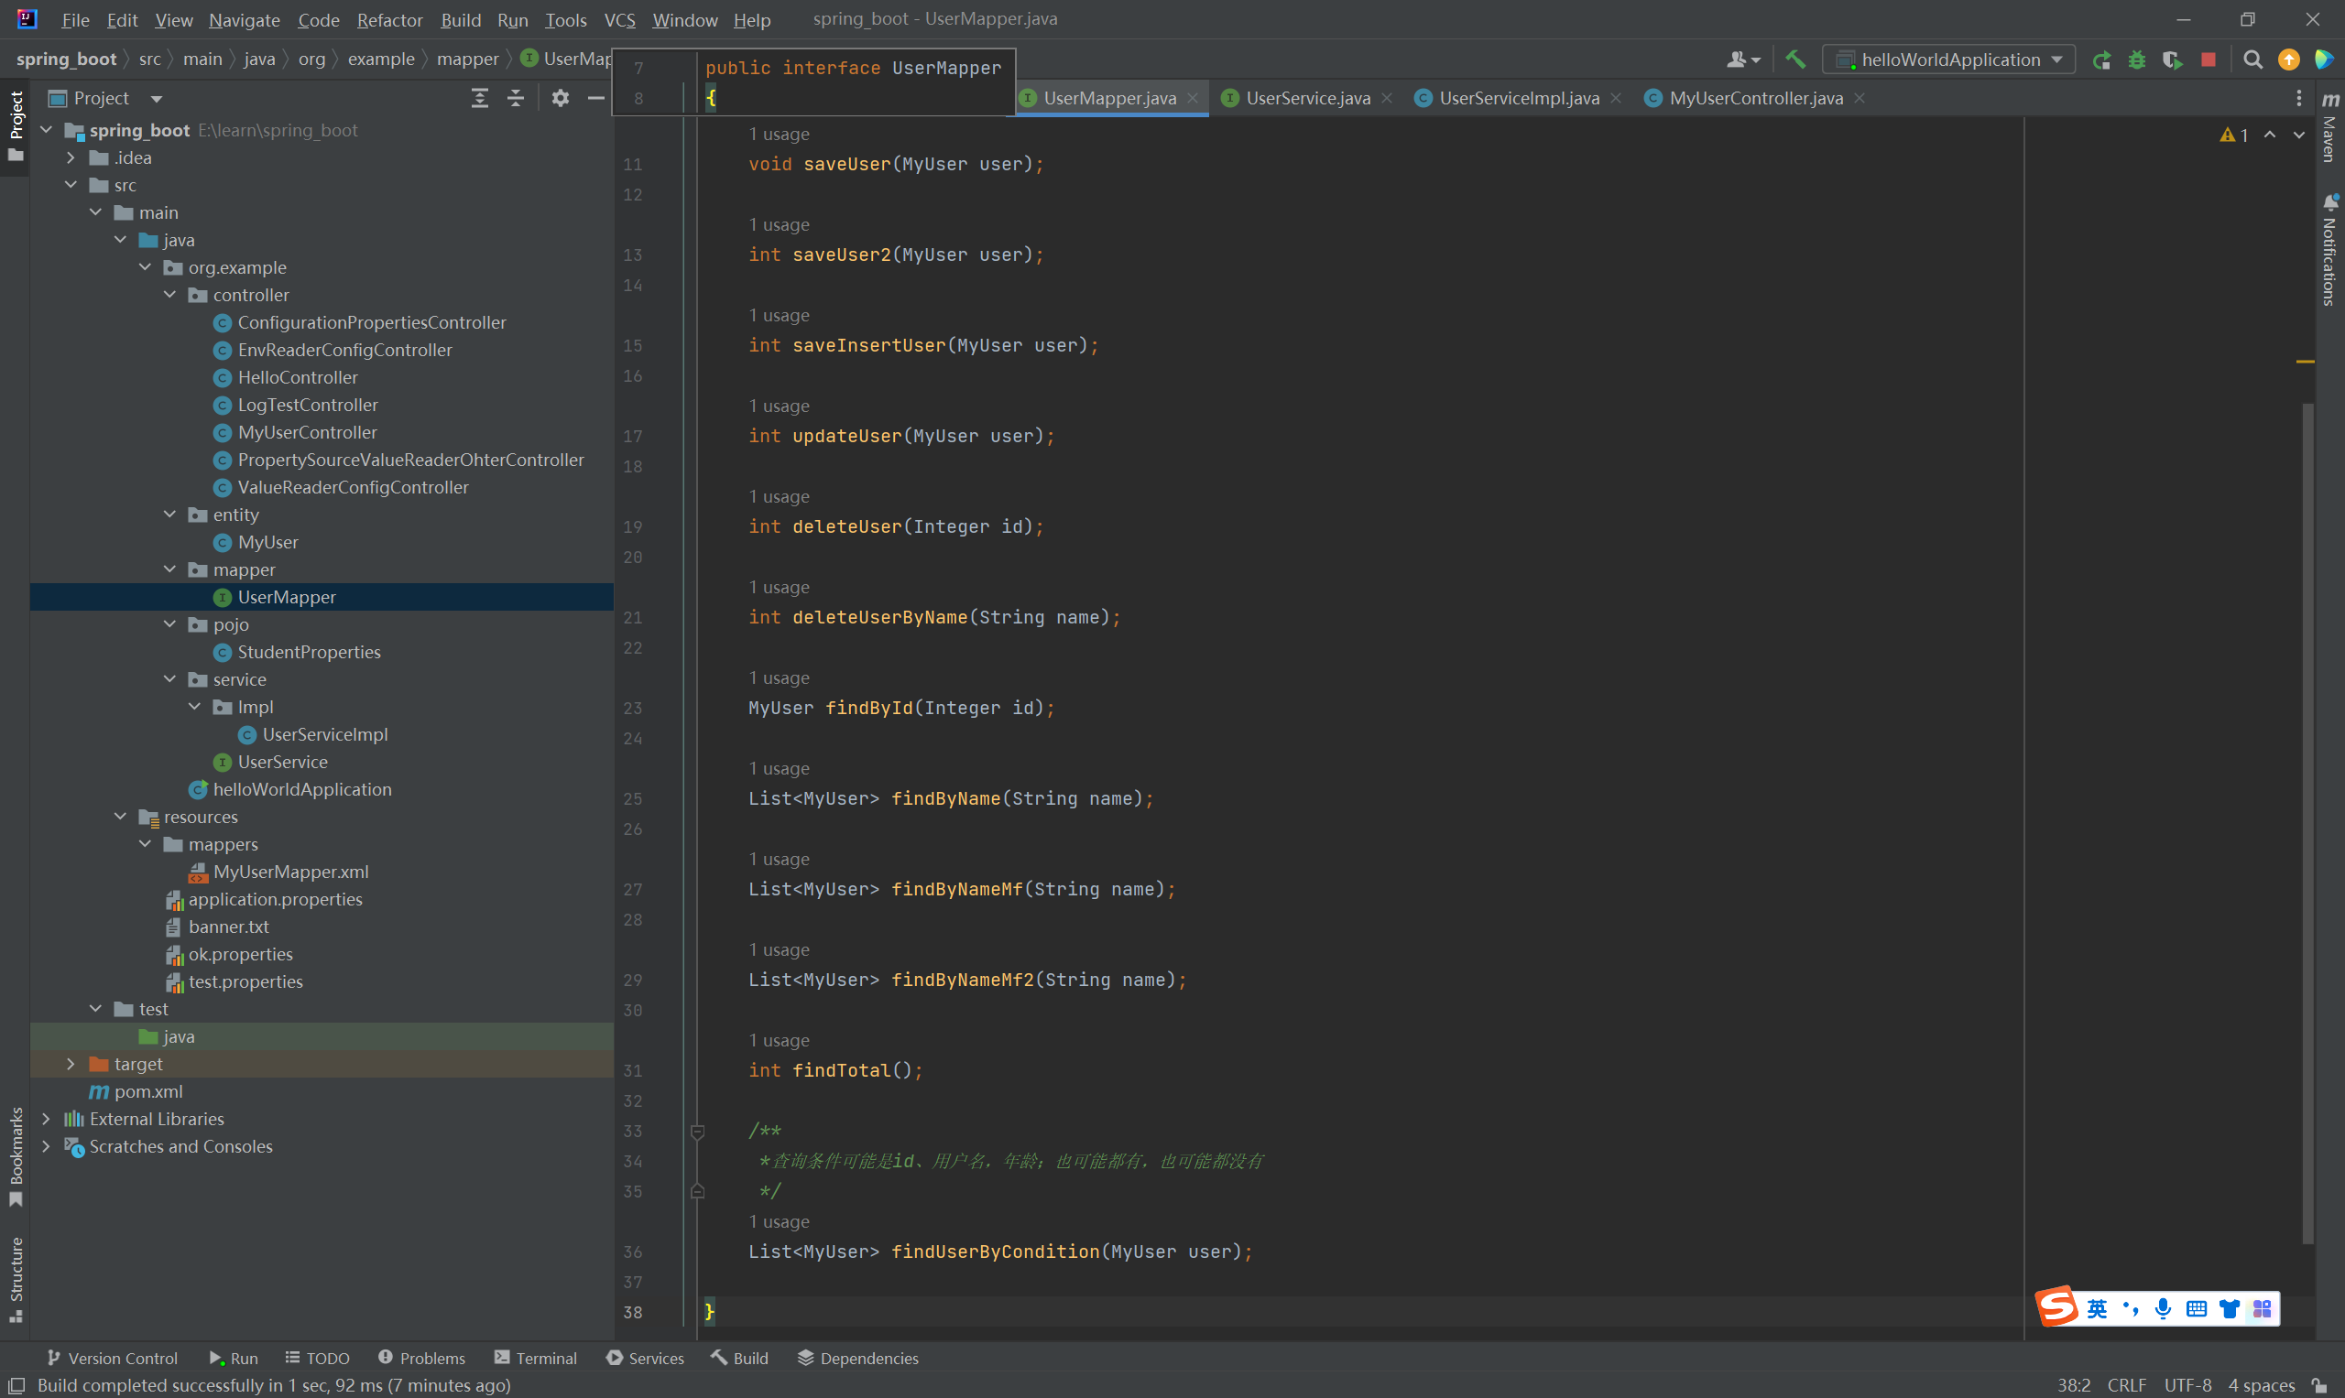Toggle read-only lock in status bar
The width and height of the screenshot is (2345, 1398).
pyautogui.click(x=2319, y=1385)
